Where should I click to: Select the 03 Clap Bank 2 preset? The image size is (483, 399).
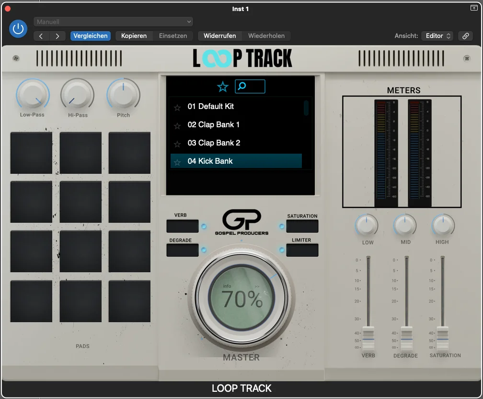click(236, 143)
